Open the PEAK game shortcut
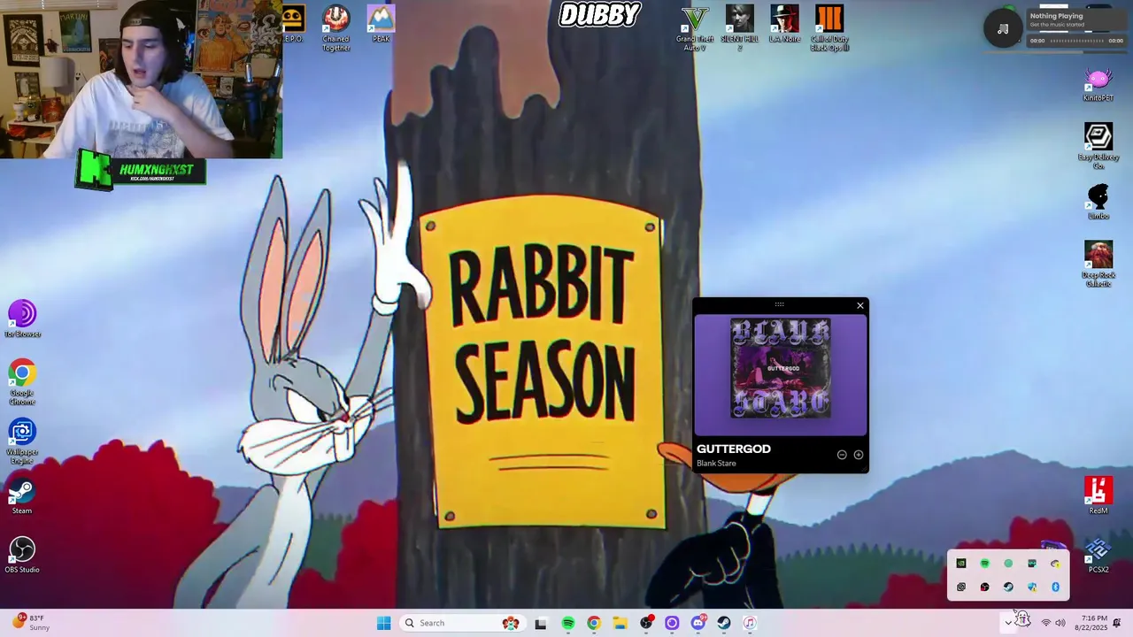The image size is (1133, 637). click(x=381, y=24)
